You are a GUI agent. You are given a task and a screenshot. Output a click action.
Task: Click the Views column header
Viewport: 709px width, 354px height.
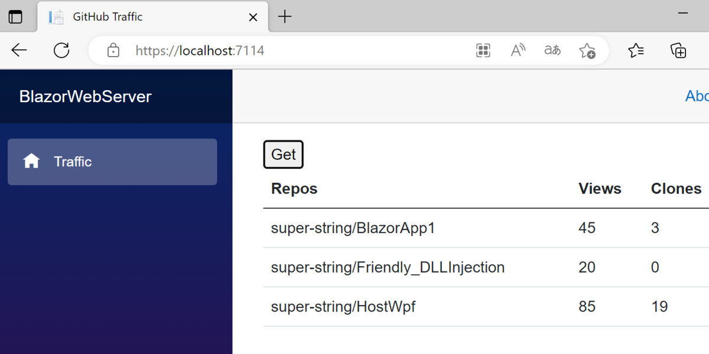[600, 188]
